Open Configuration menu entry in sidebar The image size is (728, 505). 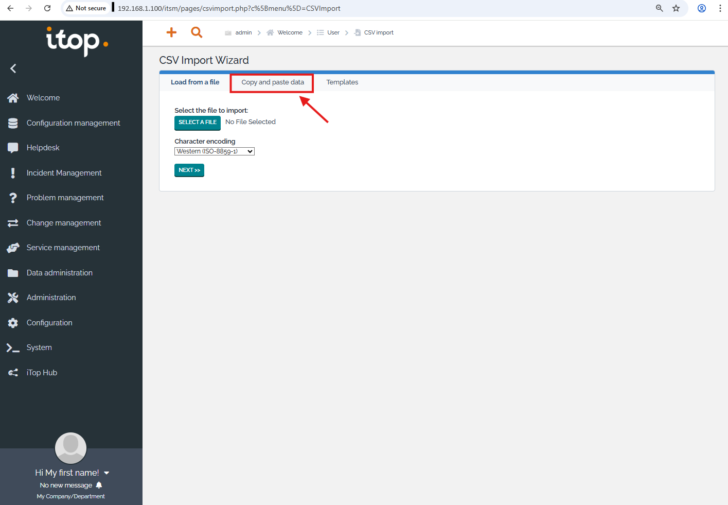point(49,323)
